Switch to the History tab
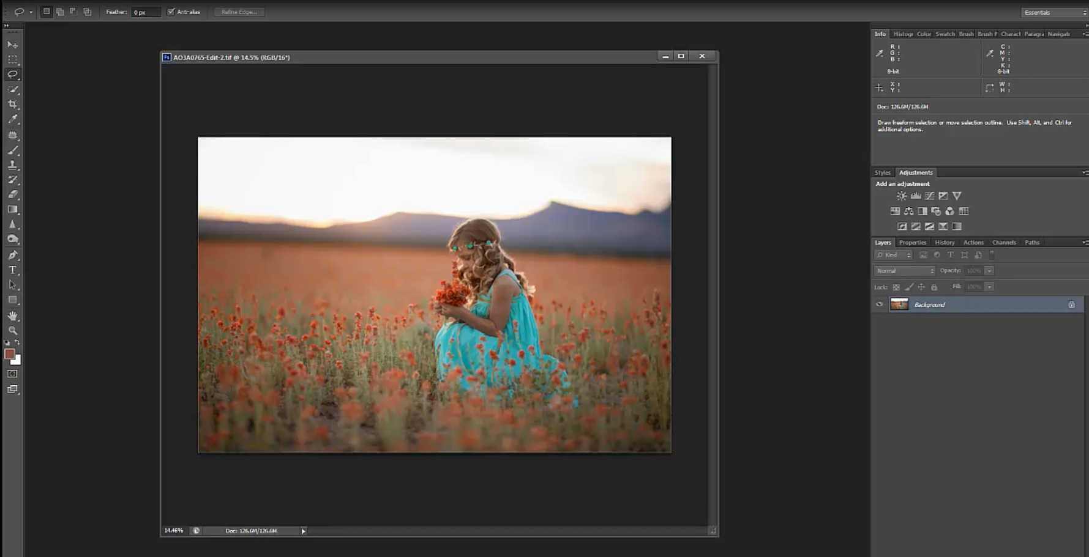The image size is (1089, 557). point(945,243)
